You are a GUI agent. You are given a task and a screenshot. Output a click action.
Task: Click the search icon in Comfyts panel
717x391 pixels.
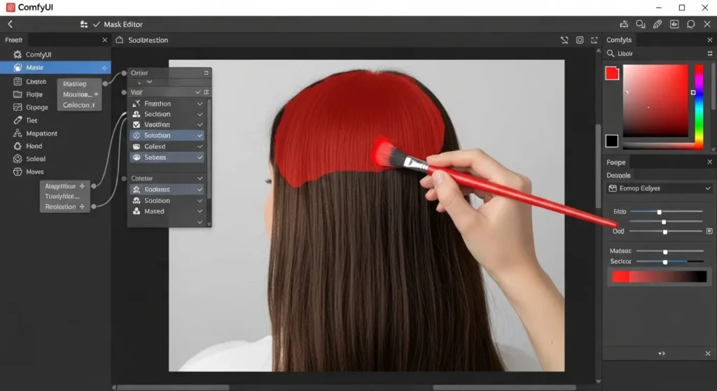[x=611, y=54]
